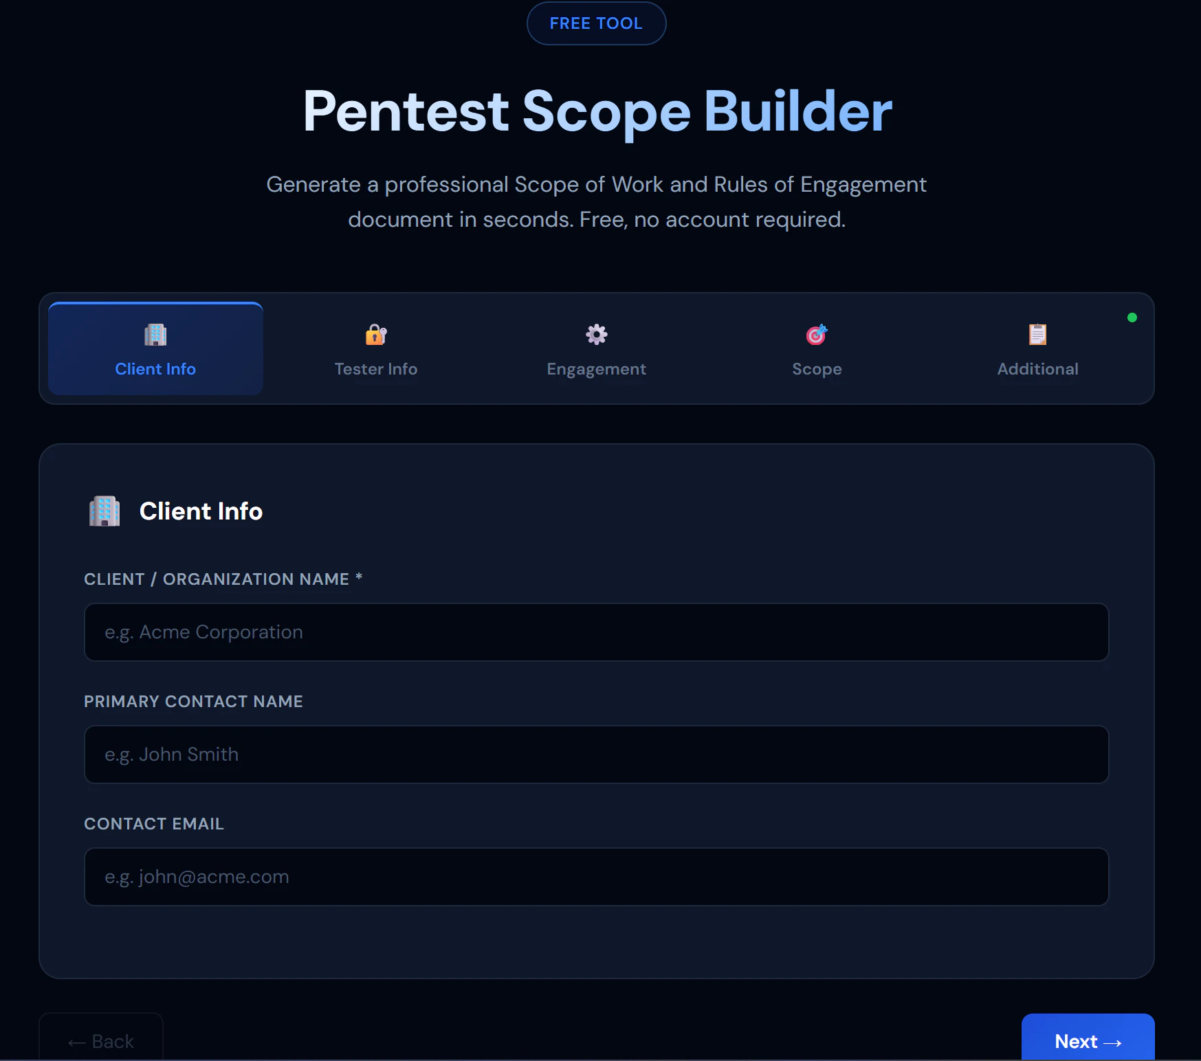Switch to the Tester Info tab

(x=376, y=349)
